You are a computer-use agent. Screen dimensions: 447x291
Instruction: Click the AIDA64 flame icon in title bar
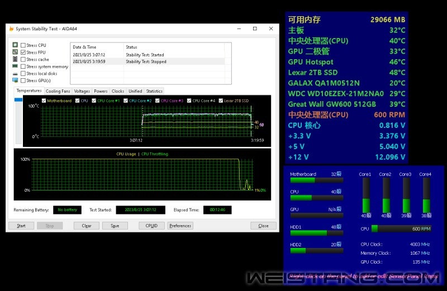[x=11, y=28]
